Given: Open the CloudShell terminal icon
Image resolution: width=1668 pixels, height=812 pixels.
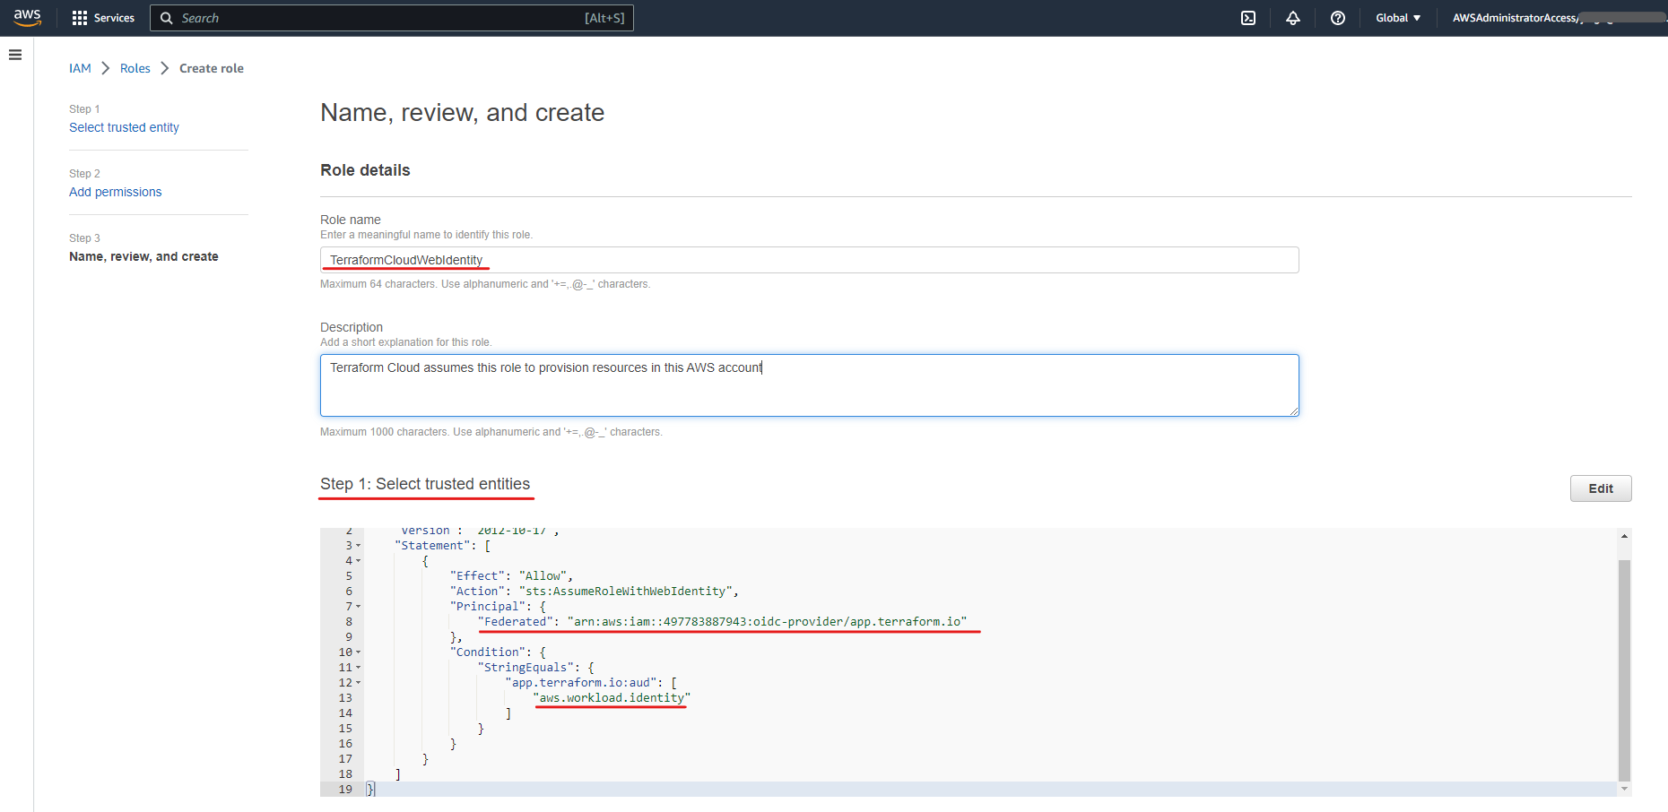Looking at the screenshot, I should (1248, 18).
